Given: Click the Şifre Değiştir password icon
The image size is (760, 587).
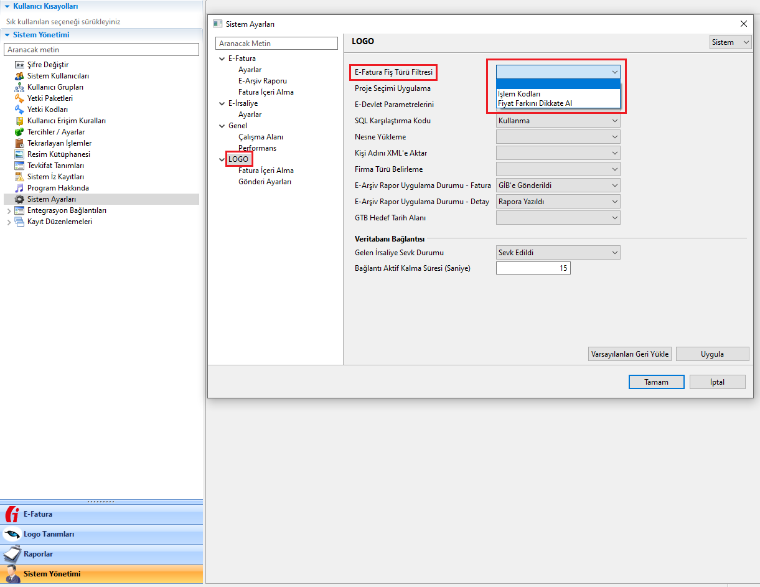Looking at the screenshot, I should (19, 65).
